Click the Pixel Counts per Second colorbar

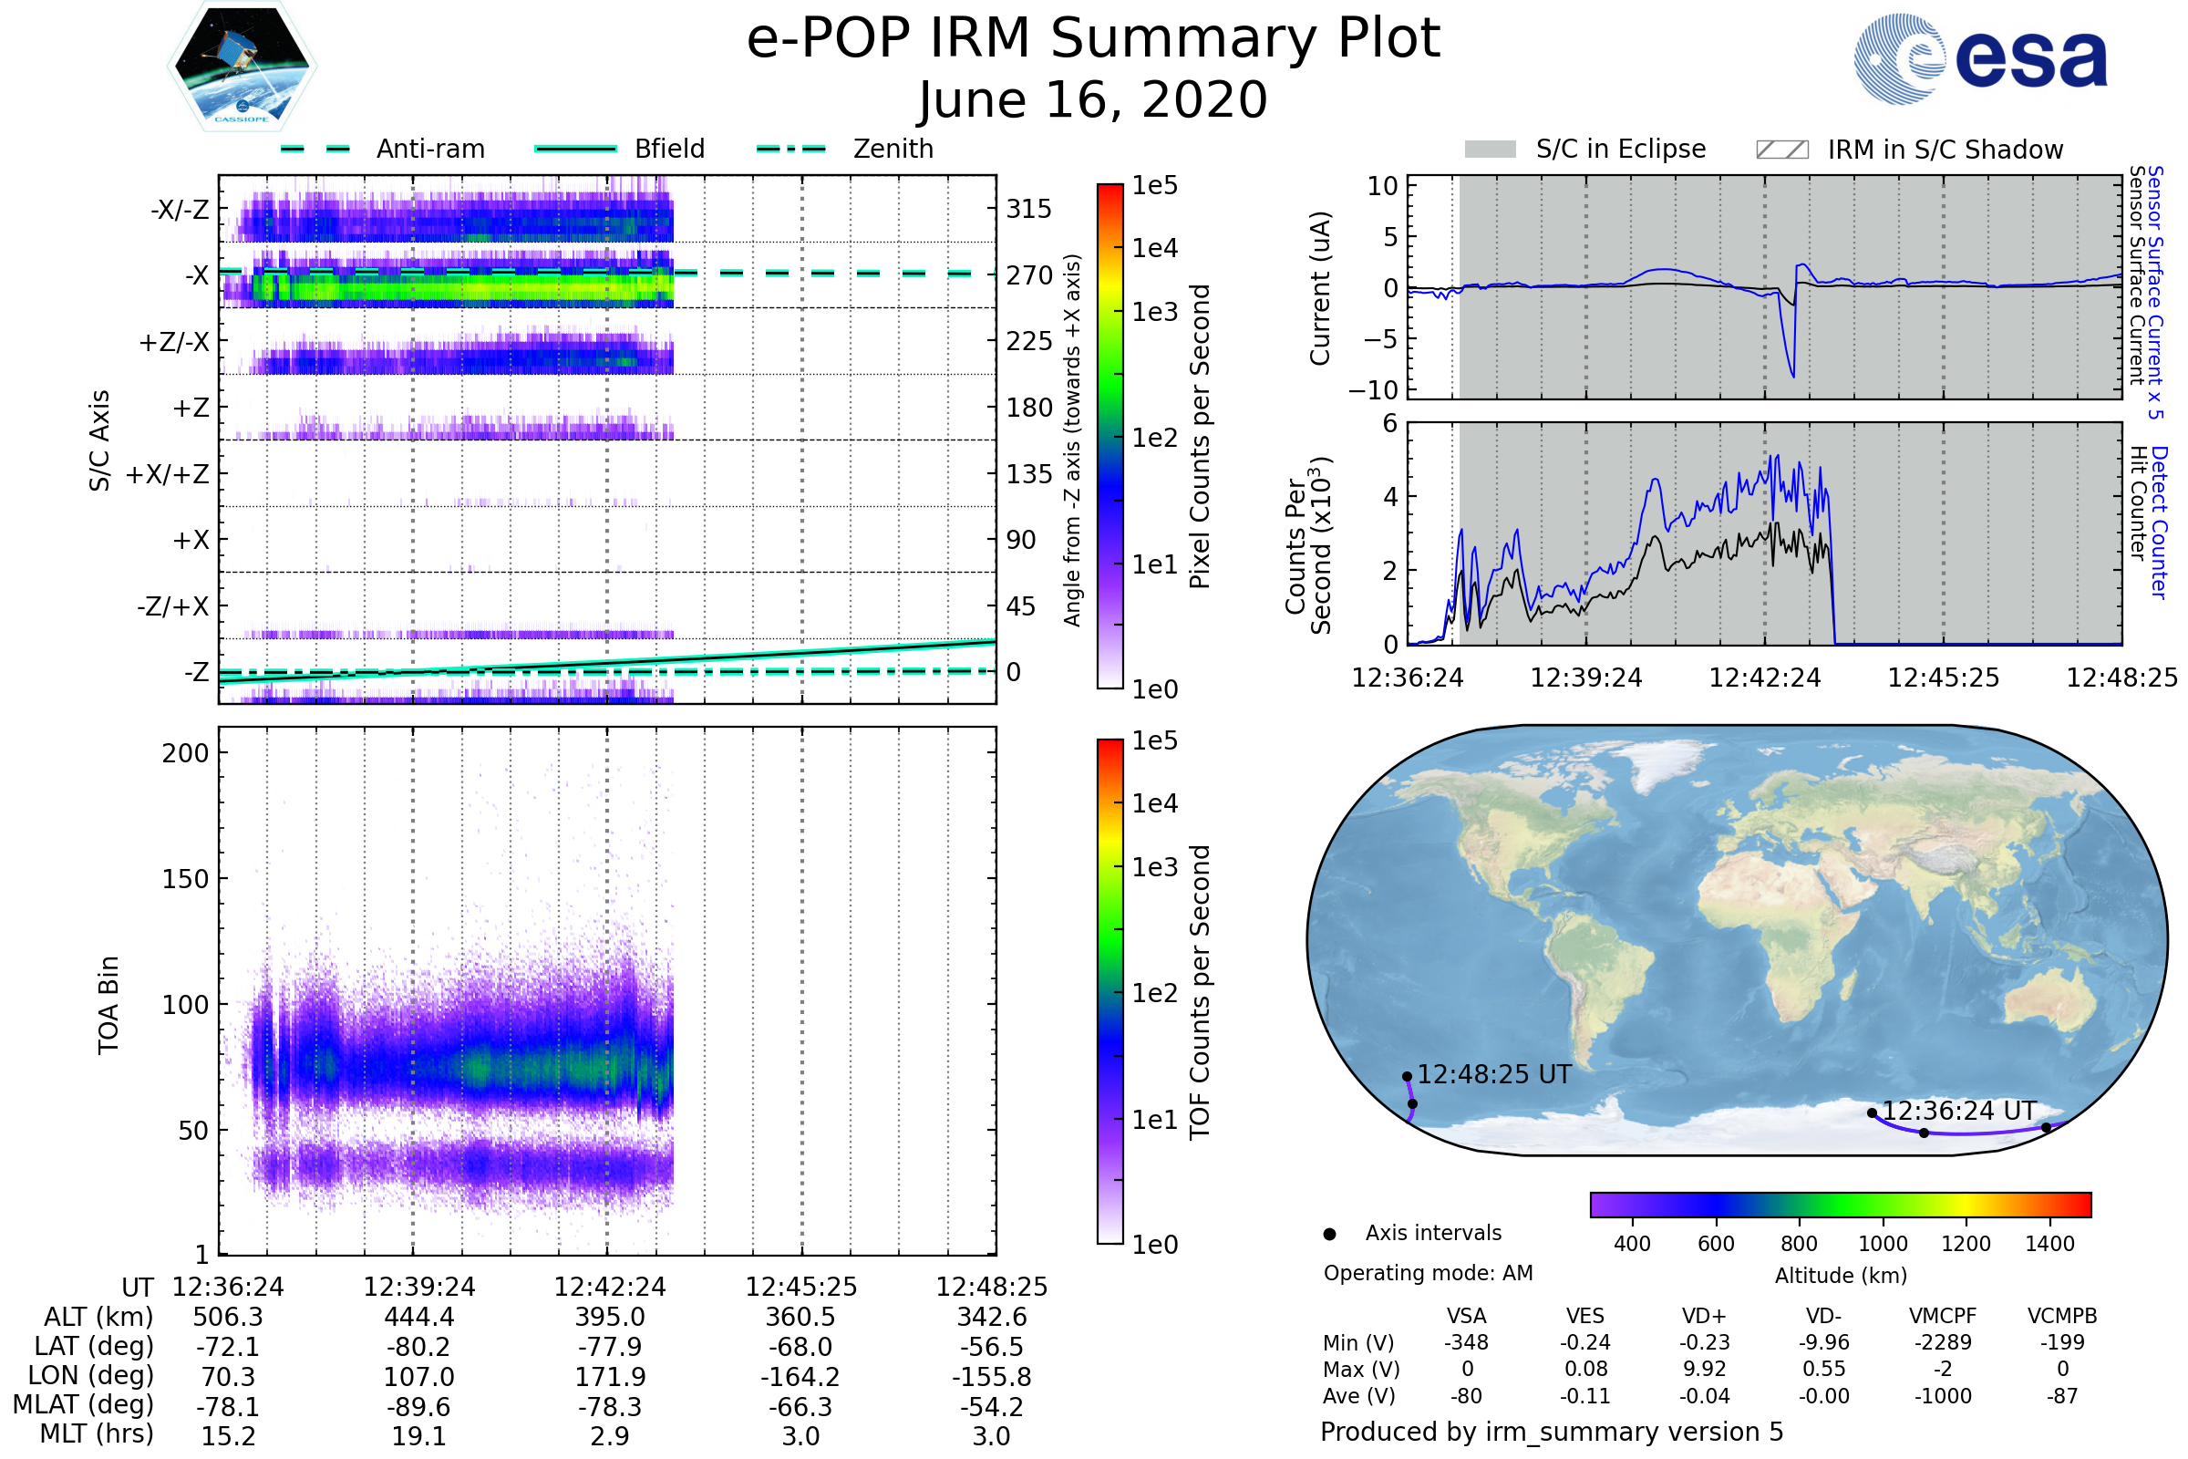(x=1109, y=437)
